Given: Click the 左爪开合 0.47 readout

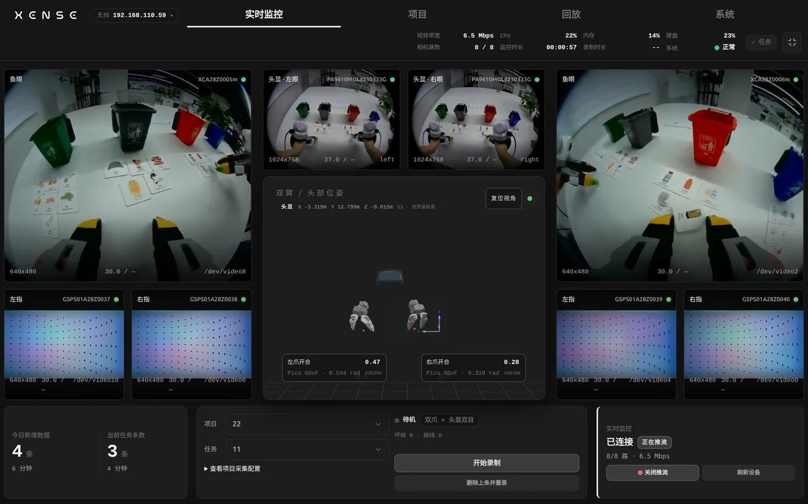Looking at the screenshot, I should click(x=334, y=367).
